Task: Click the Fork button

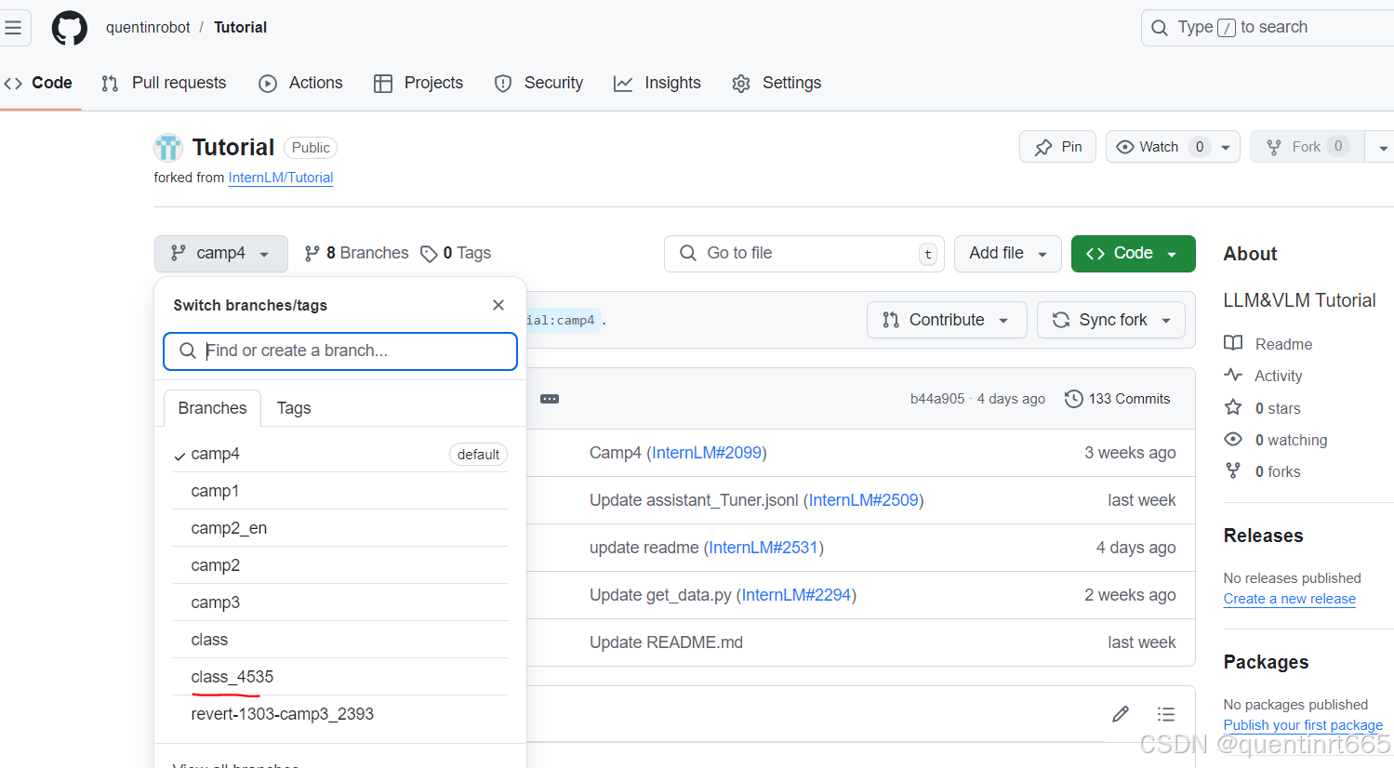Action: 1307,147
